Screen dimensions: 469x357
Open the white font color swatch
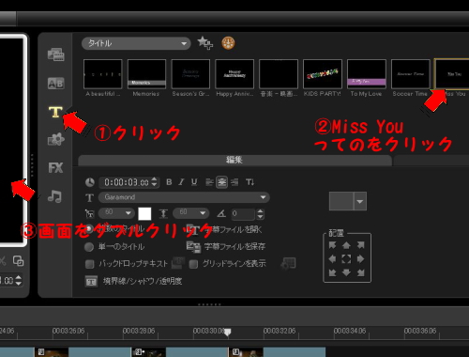(x=144, y=213)
